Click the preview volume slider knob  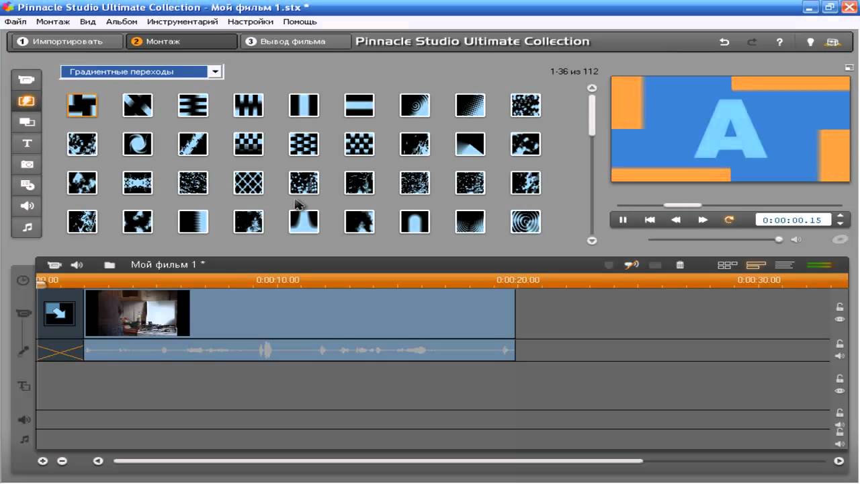779,239
